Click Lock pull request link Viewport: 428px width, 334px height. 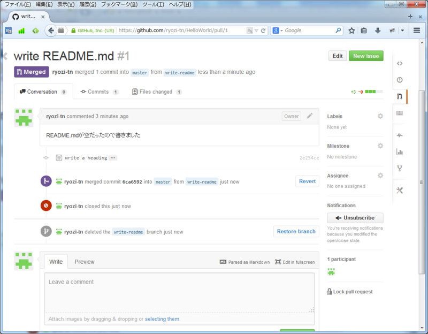[x=350, y=292]
